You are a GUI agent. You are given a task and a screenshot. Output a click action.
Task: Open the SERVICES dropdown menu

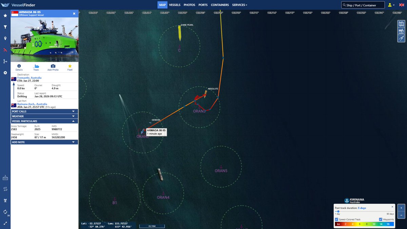point(240,5)
